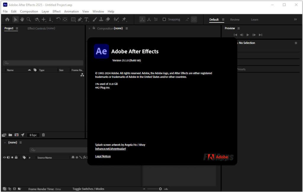Choose the Pen tool
Viewport: 303px width, 192px height.
[80, 20]
